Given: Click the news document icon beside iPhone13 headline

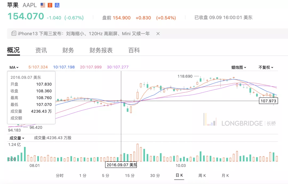Looking at the screenshot, I should (x=14, y=33).
